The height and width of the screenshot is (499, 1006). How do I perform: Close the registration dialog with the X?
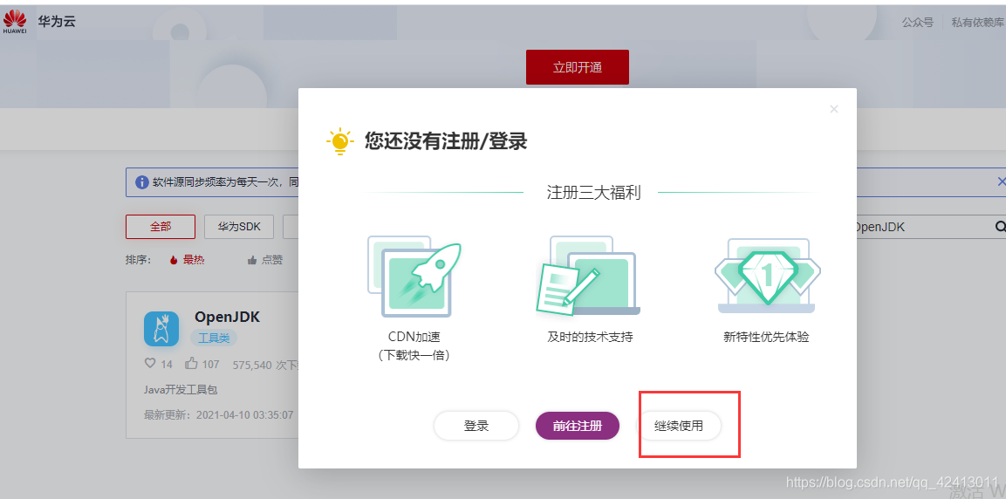pyautogui.click(x=834, y=109)
